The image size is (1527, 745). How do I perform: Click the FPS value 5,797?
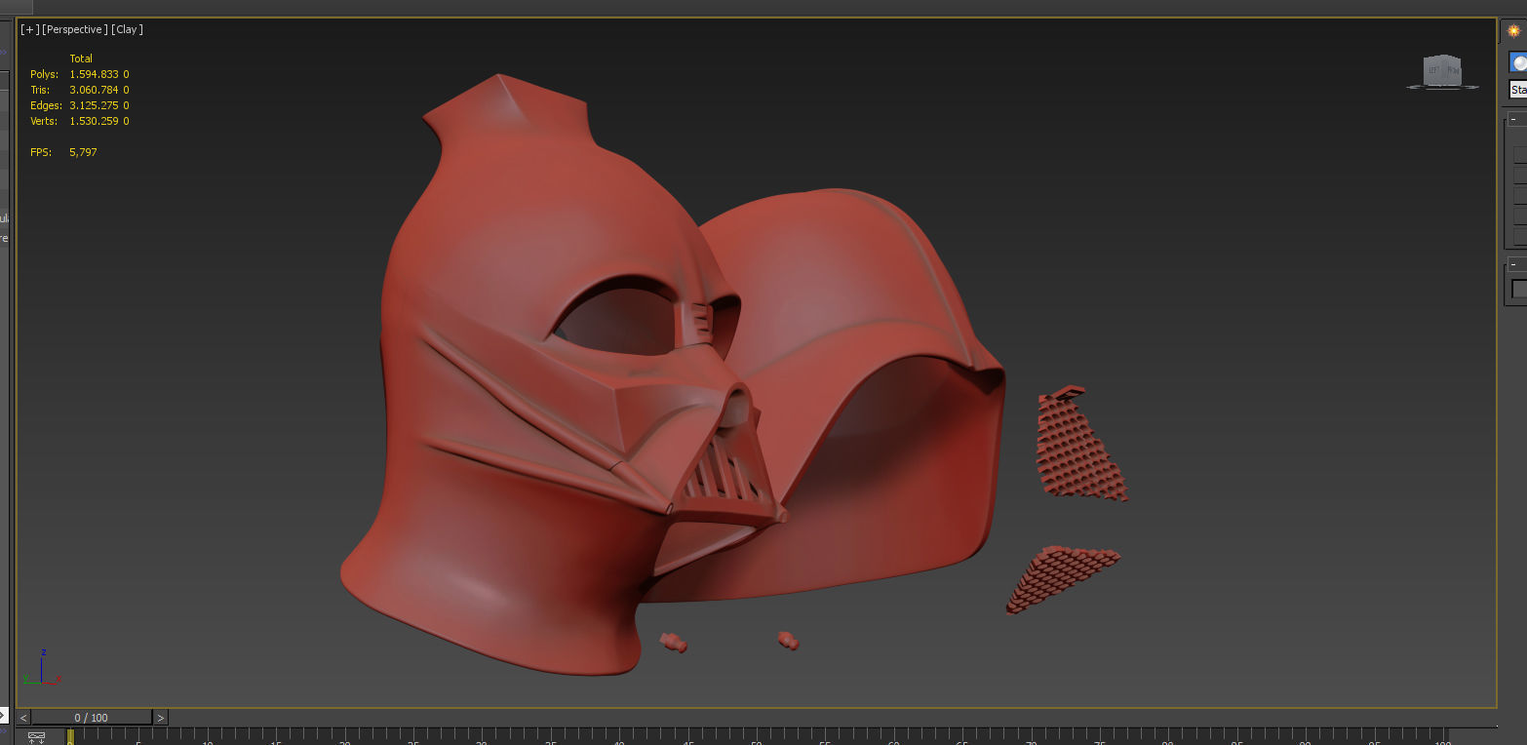(83, 152)
